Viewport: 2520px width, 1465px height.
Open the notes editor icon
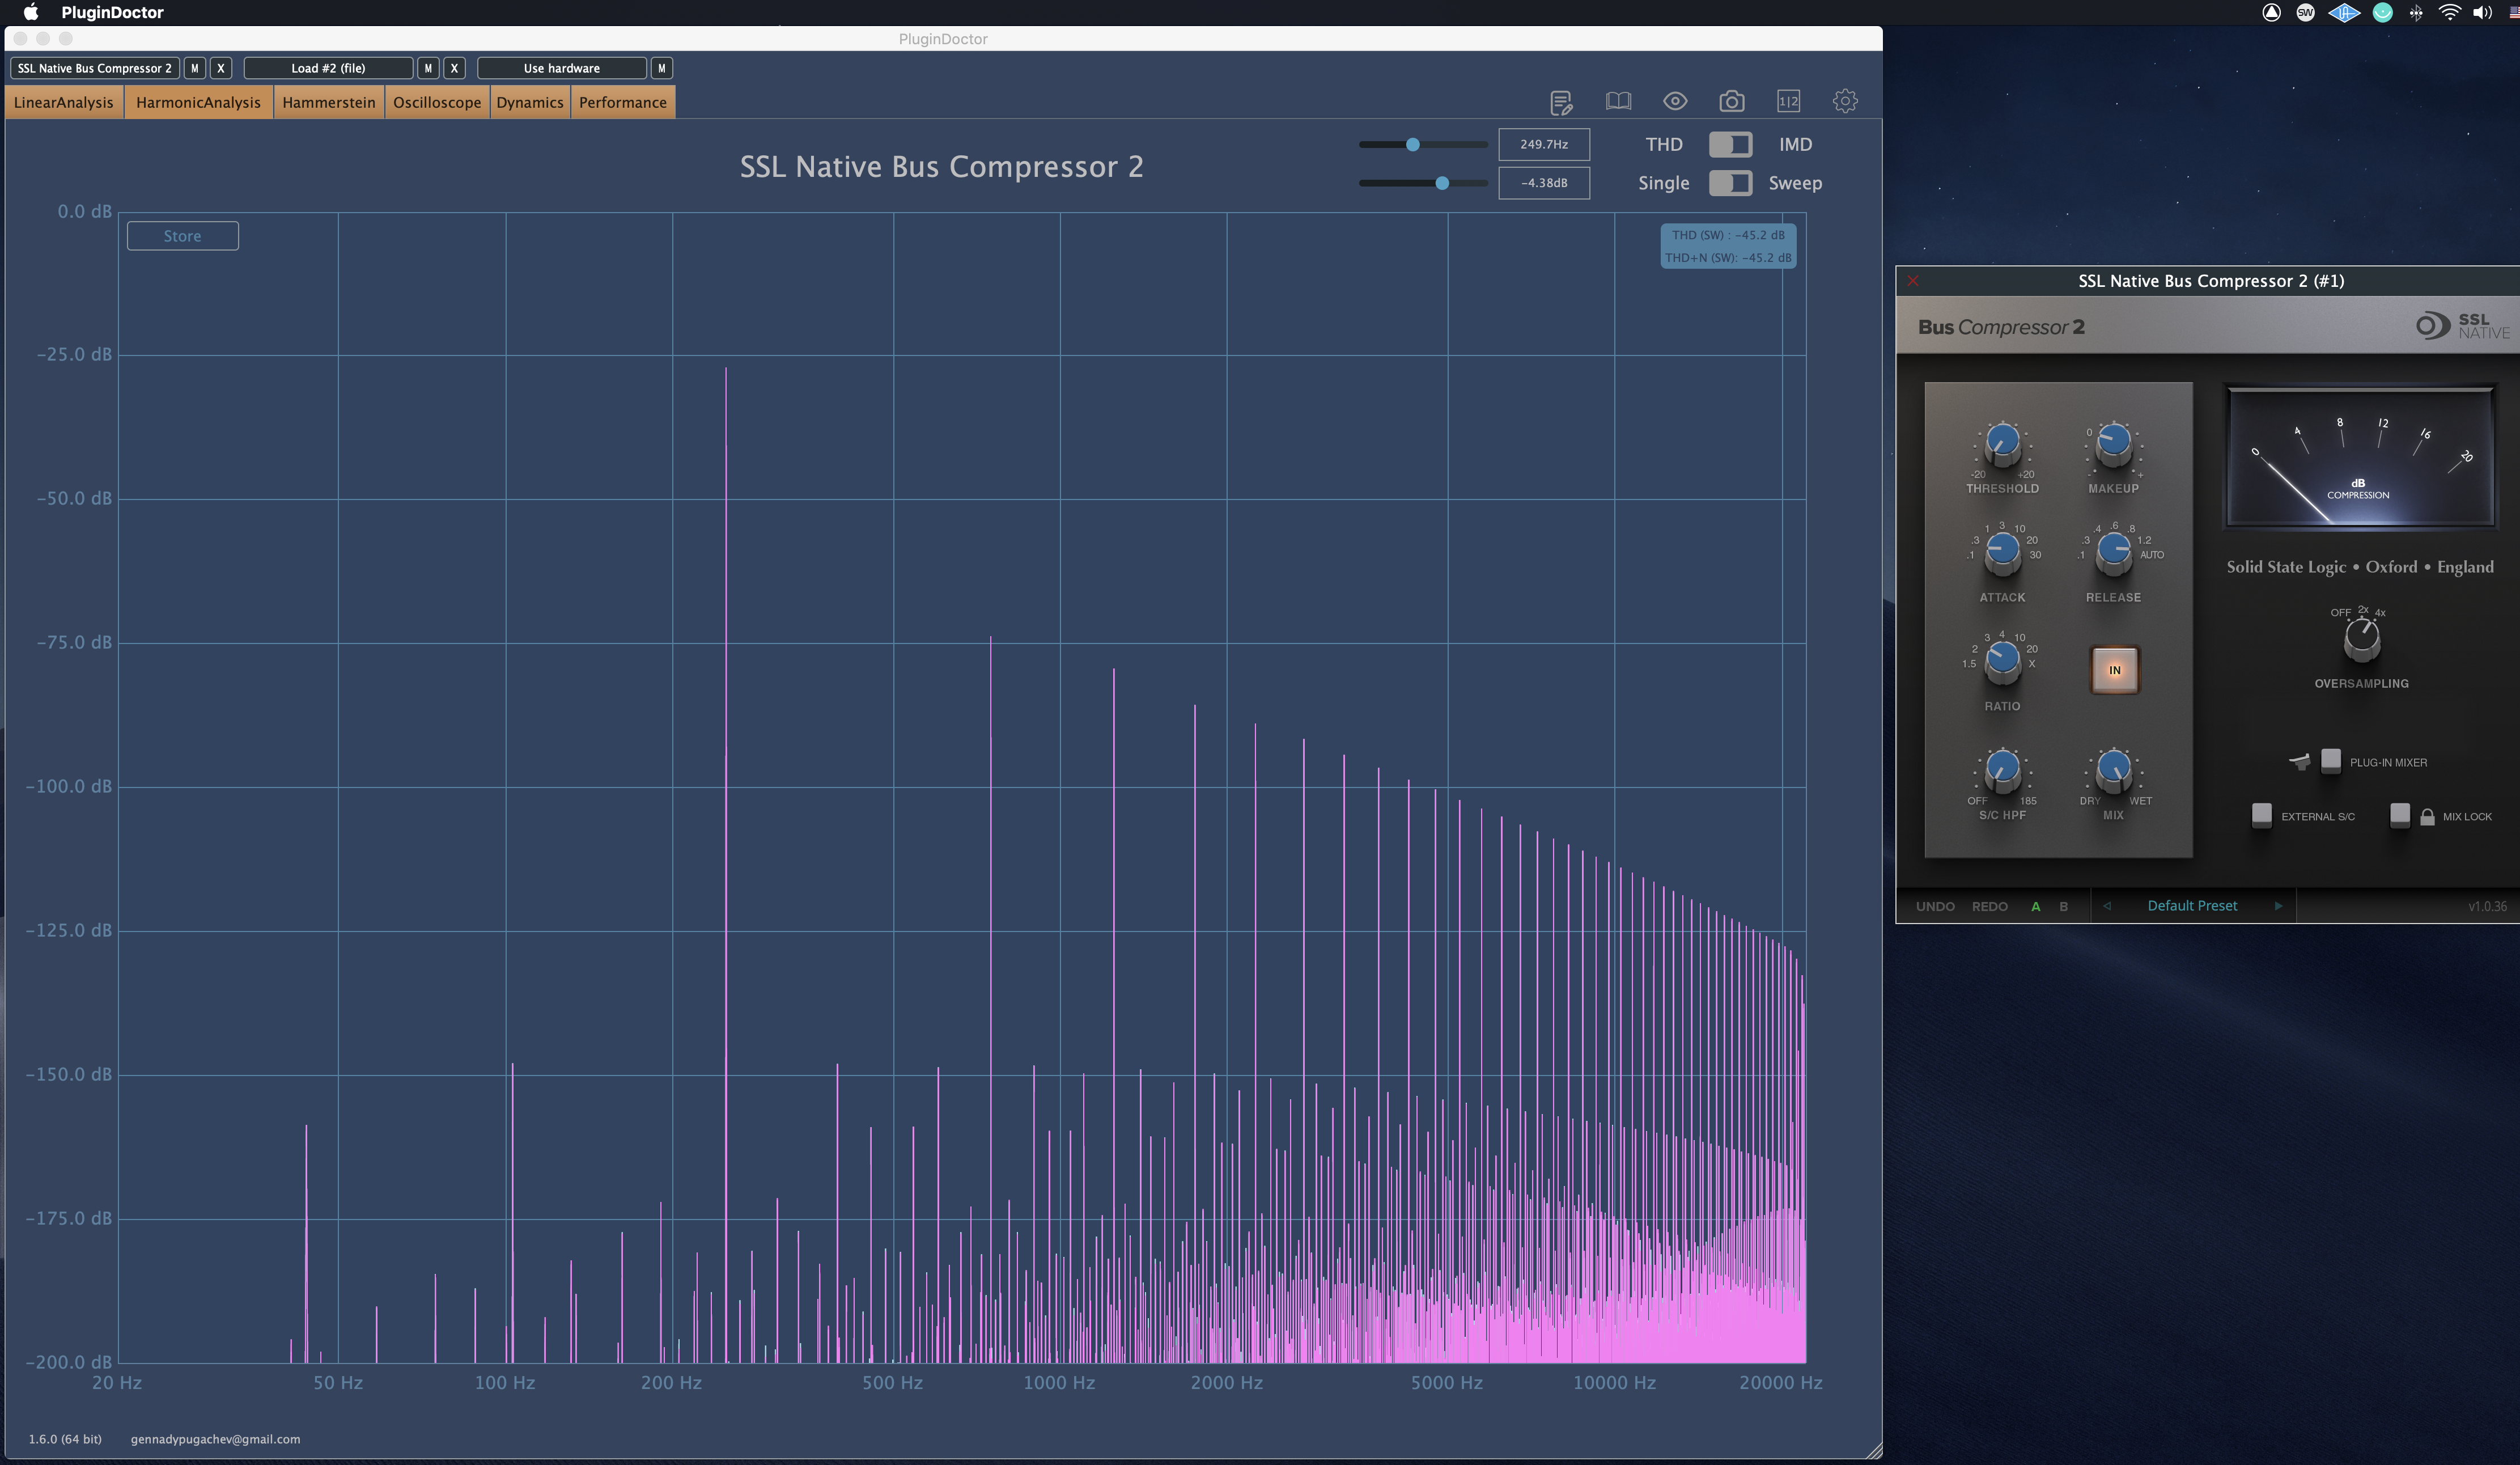click(1561, 102)
